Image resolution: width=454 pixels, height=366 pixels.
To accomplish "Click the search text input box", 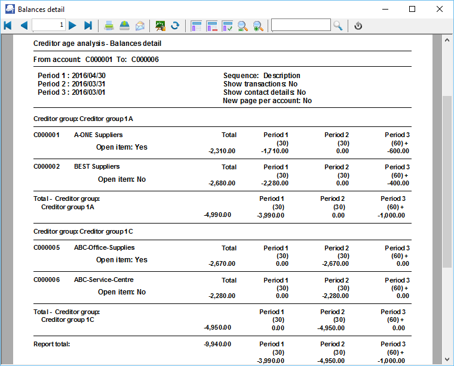I will tap(300, 25).
